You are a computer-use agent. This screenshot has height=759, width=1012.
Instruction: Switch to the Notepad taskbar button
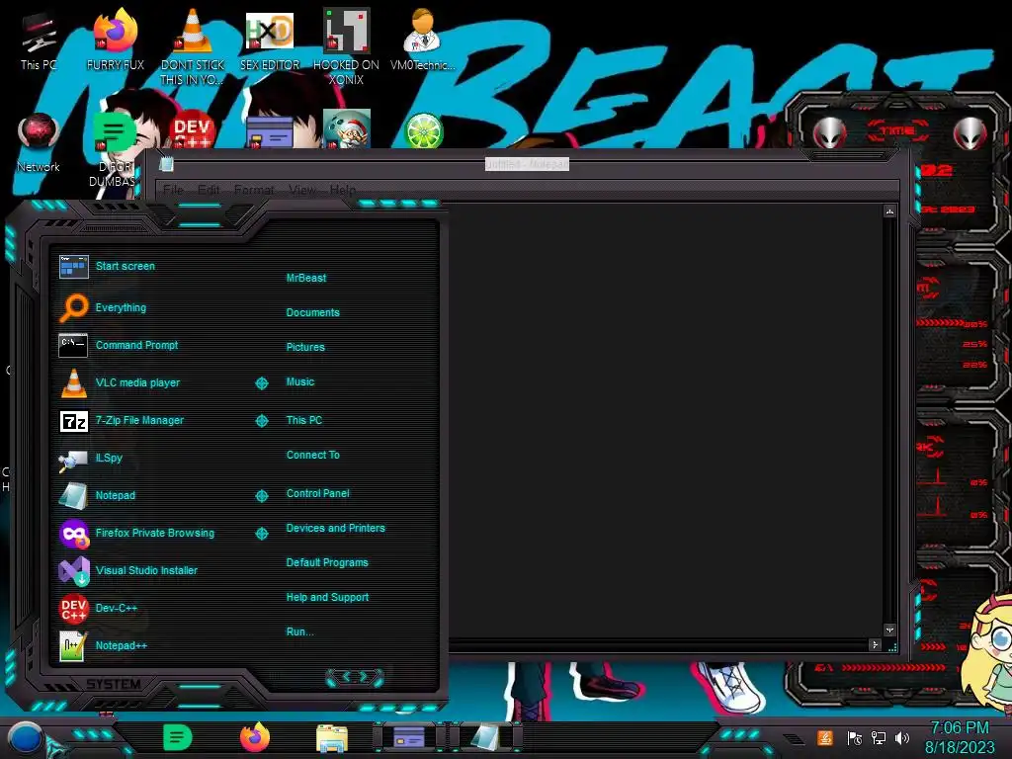[x=485, y=737]
